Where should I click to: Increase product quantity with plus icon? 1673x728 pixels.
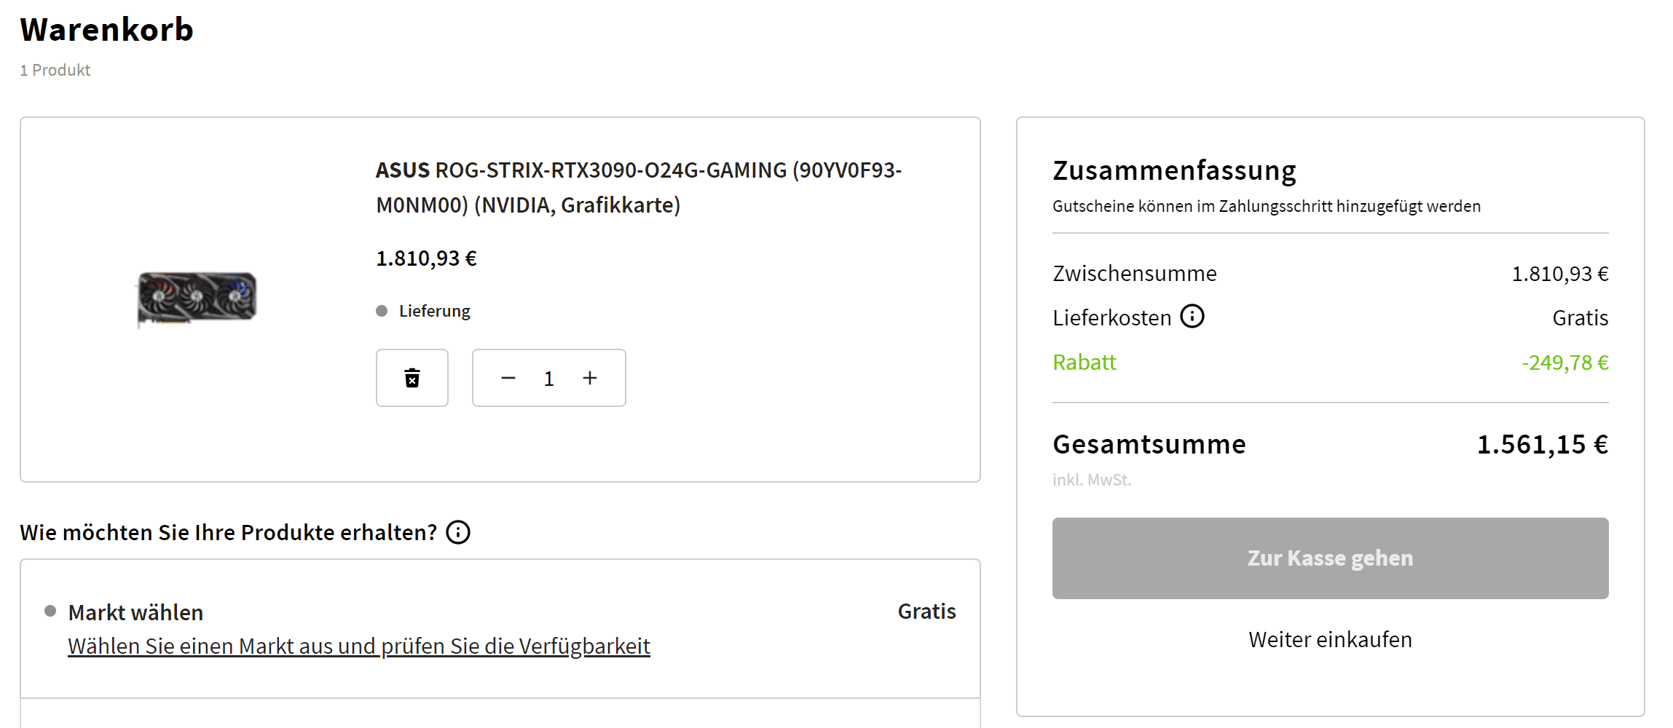[590, 378]
